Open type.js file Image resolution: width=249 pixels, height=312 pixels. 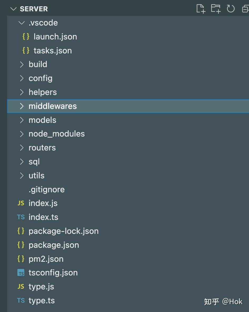tap(41, 286)
